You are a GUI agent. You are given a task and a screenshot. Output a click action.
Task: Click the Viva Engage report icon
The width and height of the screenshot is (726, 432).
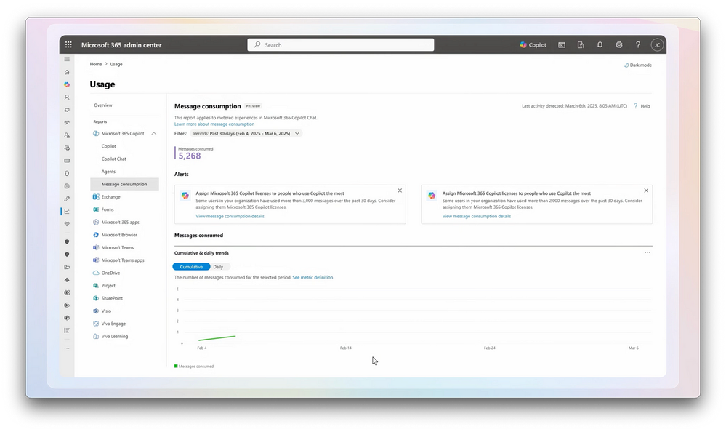coord(96,324)
